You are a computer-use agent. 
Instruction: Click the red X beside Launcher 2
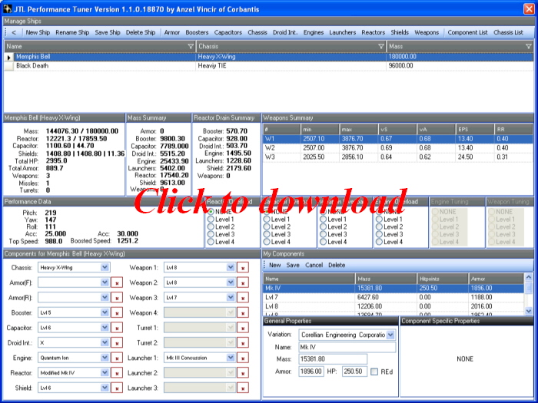pyautogui.click(x=243, y=373)
